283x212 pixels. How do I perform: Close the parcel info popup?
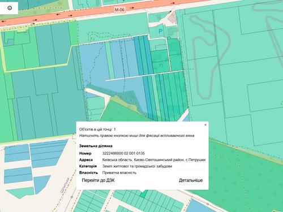[x=205, y=125]
